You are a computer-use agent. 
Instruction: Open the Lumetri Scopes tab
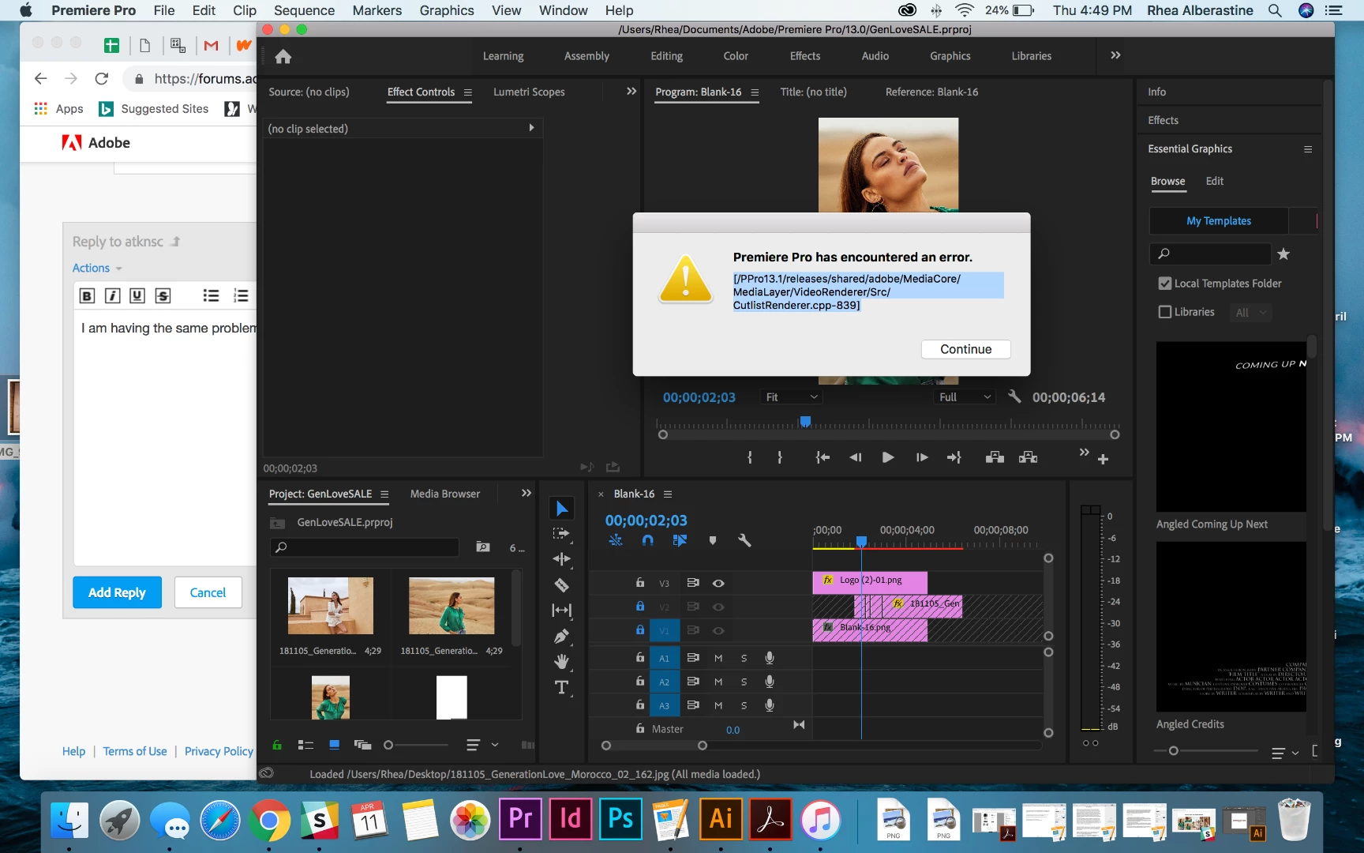tap(529, 92)
